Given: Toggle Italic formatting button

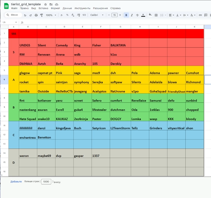Looking at the screenshot, I should [132, 15].
